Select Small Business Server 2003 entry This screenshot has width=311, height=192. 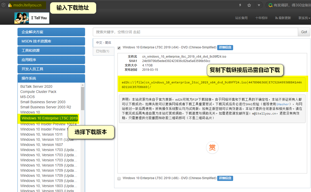click(43, 102)
